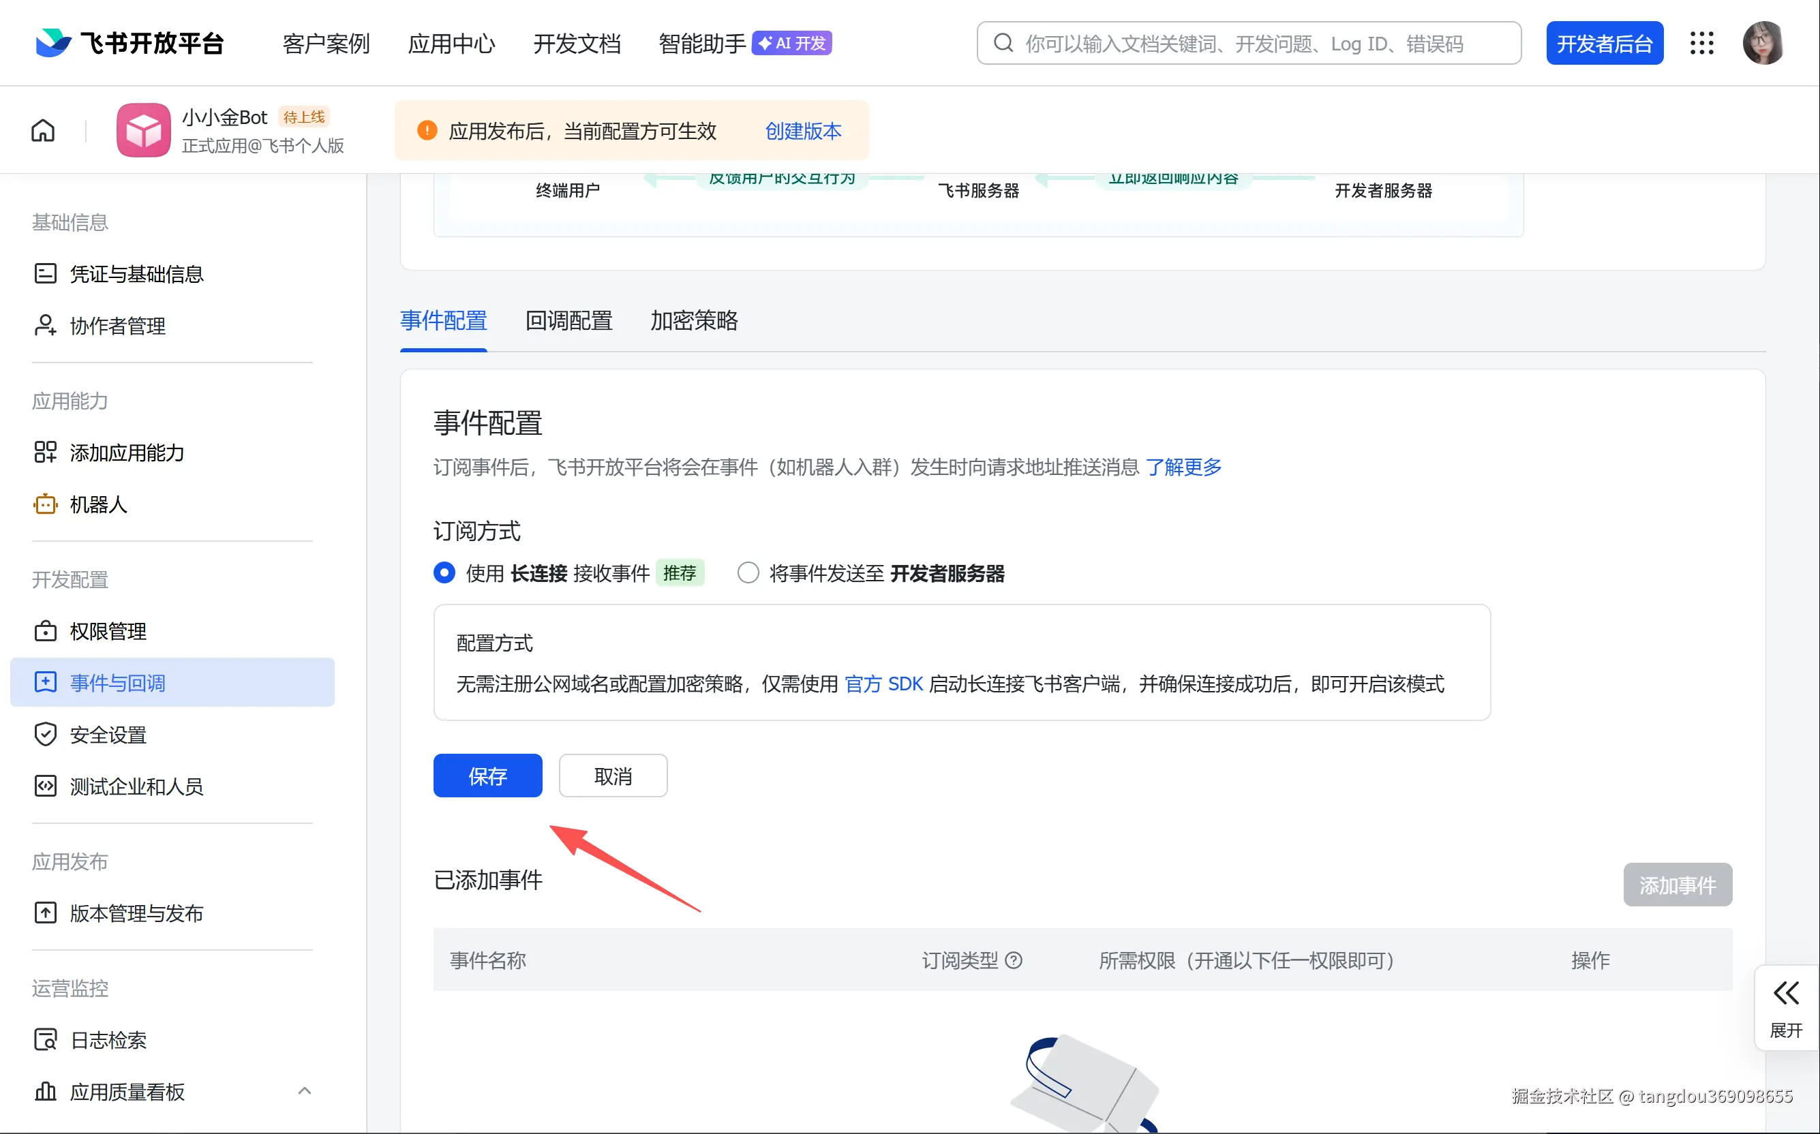This screenshot has height=1134, width=1820.
Task: Open 安全设置 shield item
Action: [107, 735]
